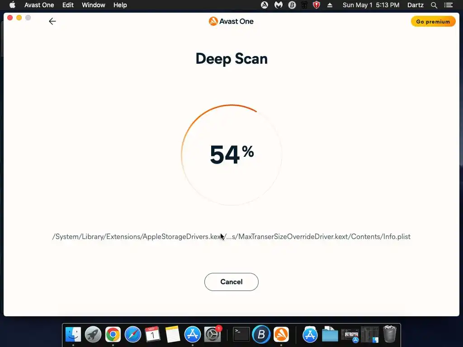463x347 pixels.
Task: Open Safari from the Dock
Action: click(x=133, y=335)
